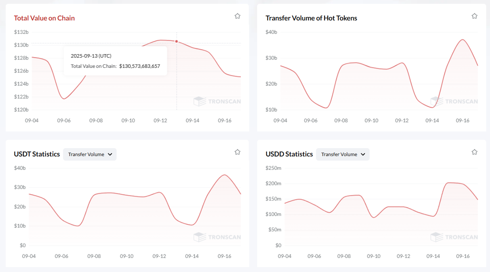Click the TRONSCAN logo in USDT chart

217,237
